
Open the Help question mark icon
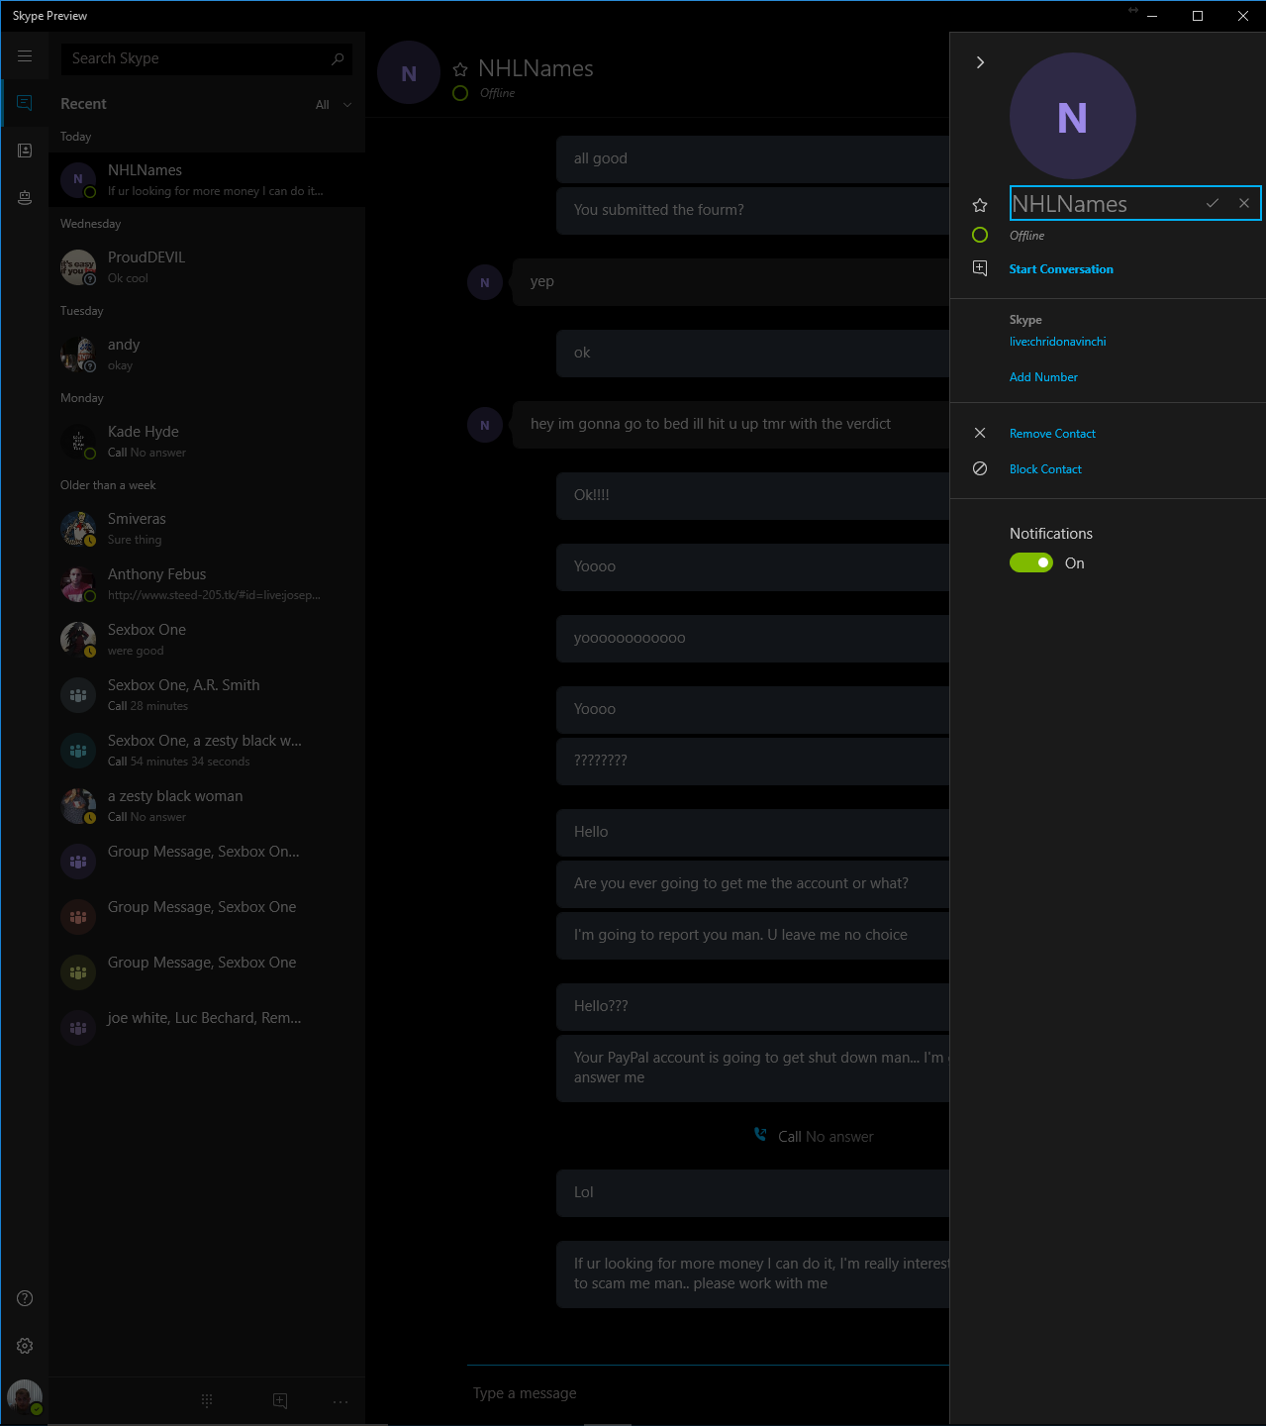coord(25,1298)
